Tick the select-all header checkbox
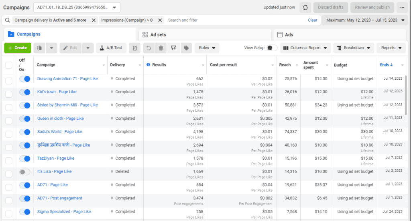The width and height of the screenshot is (411, 221). (9, 65)
